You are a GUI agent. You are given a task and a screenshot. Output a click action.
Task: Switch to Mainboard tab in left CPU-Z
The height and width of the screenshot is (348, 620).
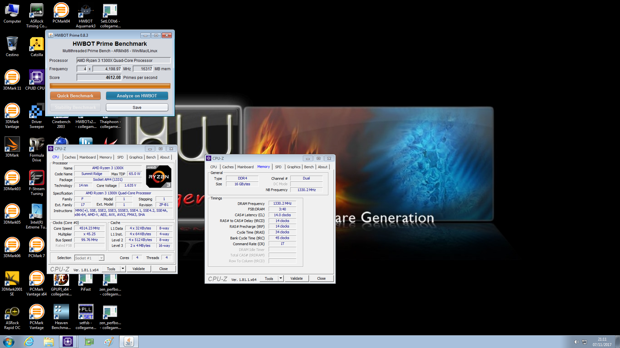point(88,157)
